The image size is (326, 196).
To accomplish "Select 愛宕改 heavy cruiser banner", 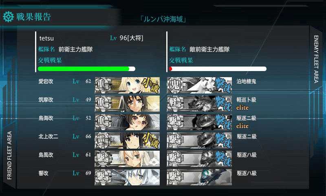I will (127, 85).
